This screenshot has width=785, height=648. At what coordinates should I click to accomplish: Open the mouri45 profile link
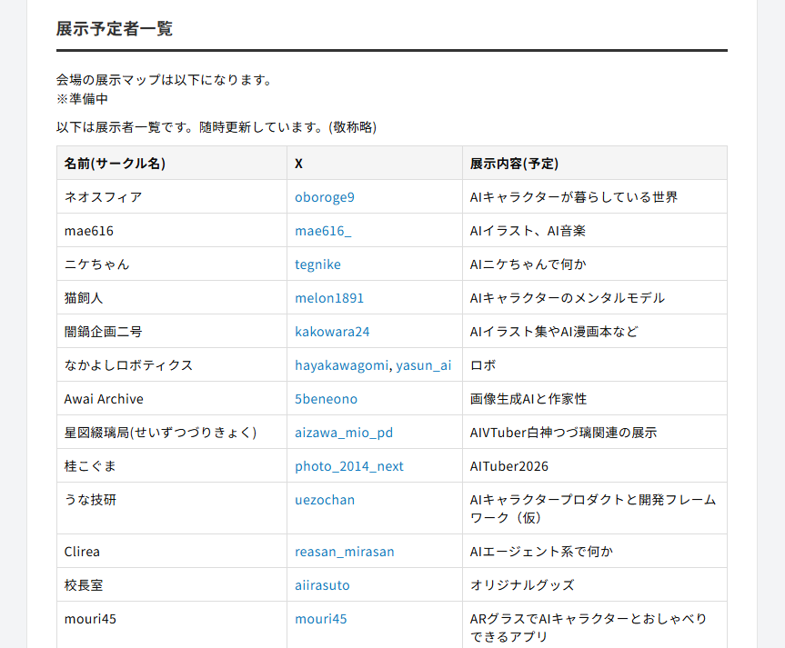[x=319, y=618]
